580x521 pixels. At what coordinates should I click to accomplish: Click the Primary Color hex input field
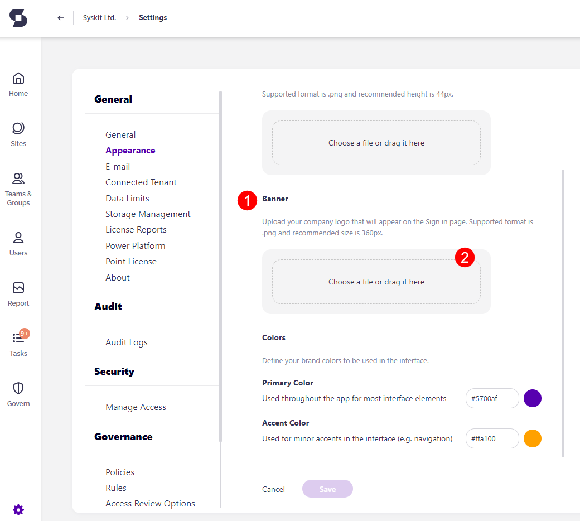pos(492,398)
